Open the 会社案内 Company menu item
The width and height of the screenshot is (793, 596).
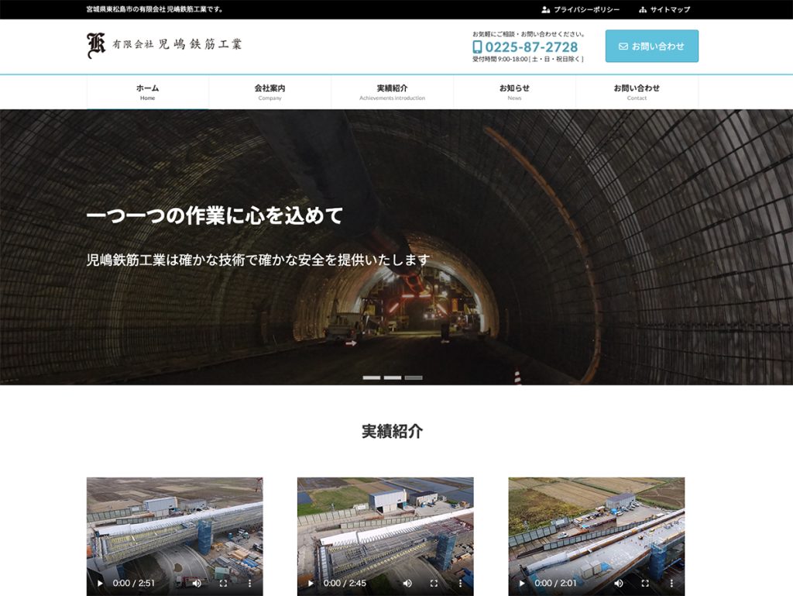coord(269,92)
